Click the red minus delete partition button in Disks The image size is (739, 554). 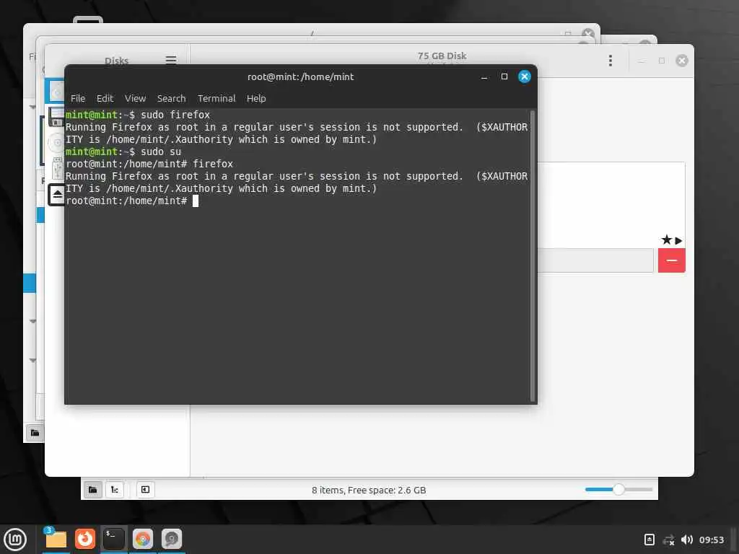click(672, 260)
